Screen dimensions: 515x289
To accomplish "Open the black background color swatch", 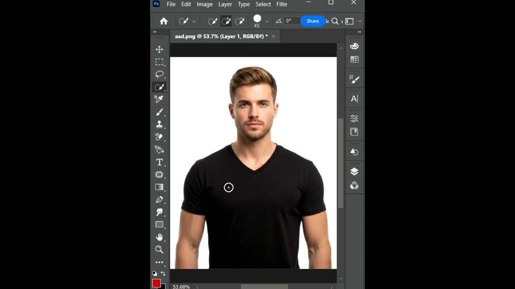I will 163,287.
